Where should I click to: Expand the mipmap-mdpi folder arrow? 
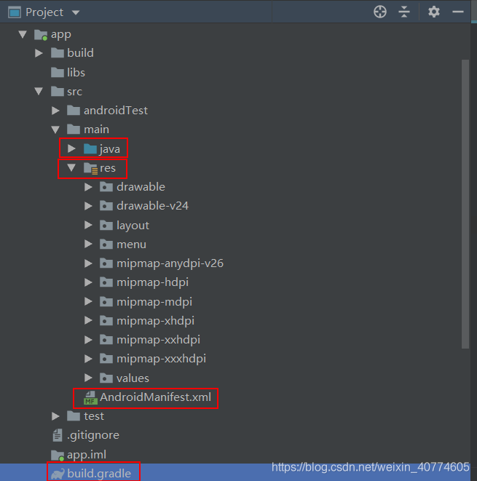tap(88, 301)
